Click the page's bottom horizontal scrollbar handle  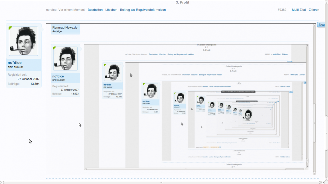pos(161,182)
